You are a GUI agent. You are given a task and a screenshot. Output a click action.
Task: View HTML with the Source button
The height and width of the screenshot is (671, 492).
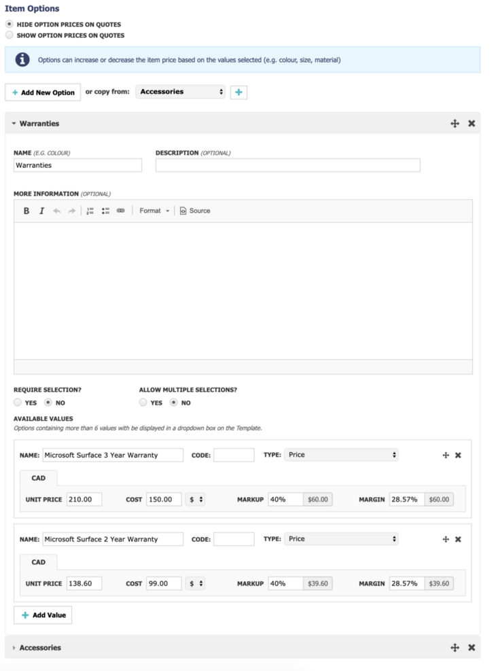(196, 211)
